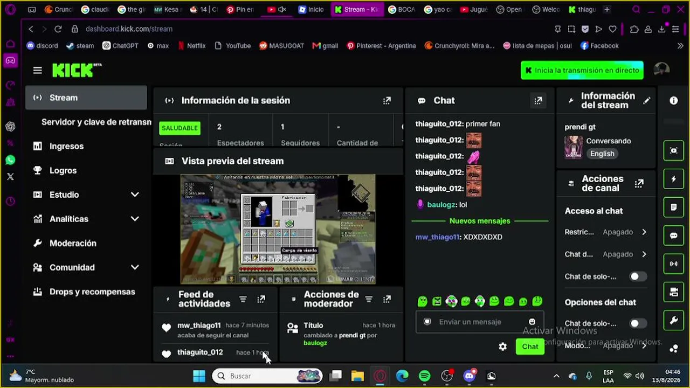This screenshot has height=388, width=690.
Task: Click the SALUDABLE status badge
Action: [x=180, y=128]
